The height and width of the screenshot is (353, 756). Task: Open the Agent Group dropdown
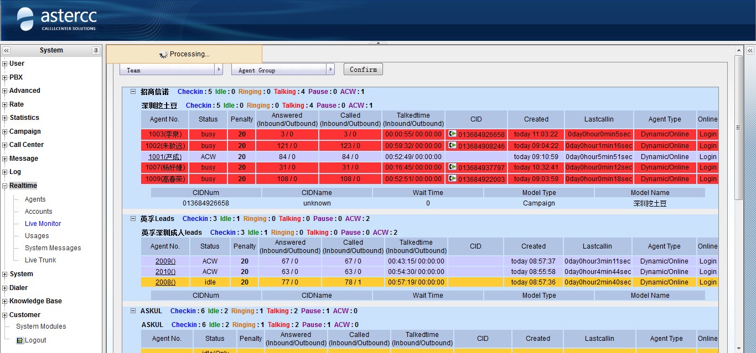[330, 70]
